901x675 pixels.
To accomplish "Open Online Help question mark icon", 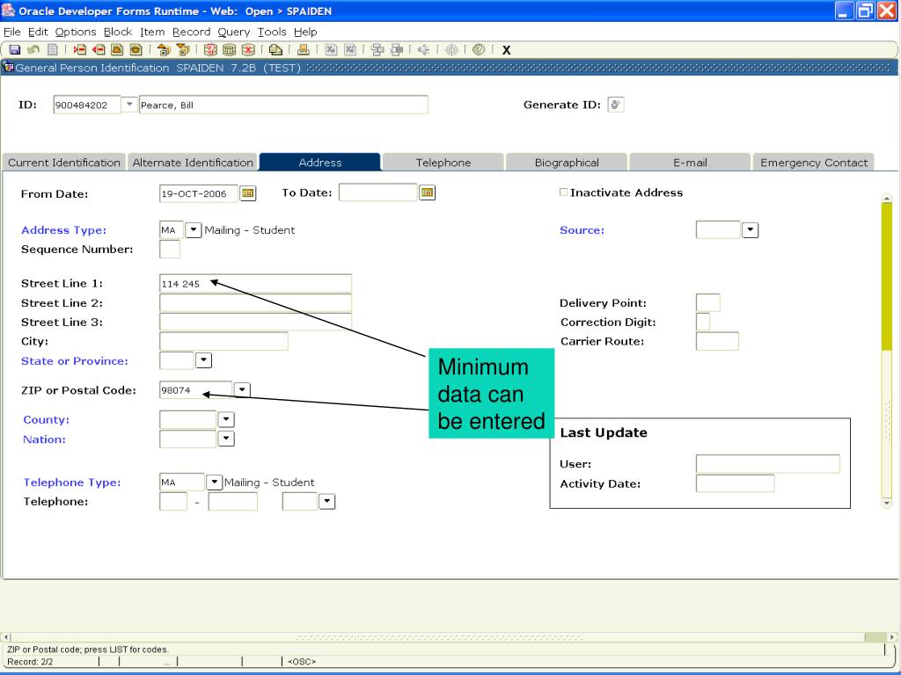I will 479,50.
